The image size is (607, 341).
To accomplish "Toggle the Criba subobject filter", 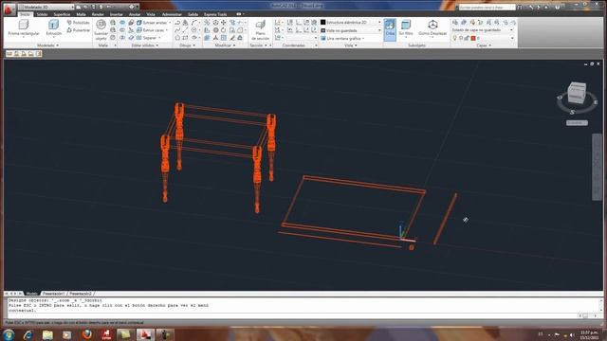I will point(390,29).
